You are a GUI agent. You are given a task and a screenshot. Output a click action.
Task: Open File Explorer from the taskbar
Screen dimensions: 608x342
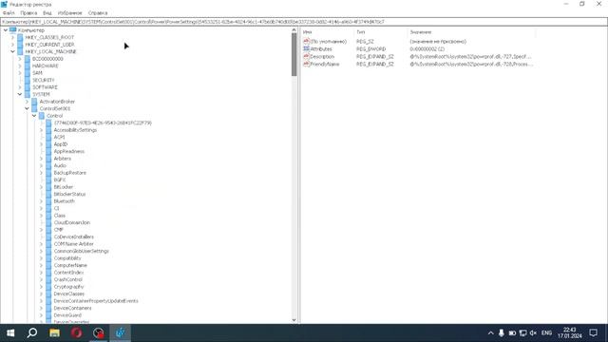coord(54,333)
